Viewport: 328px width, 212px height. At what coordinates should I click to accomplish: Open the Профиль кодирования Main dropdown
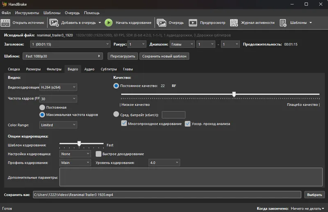[x=75, y=163]
